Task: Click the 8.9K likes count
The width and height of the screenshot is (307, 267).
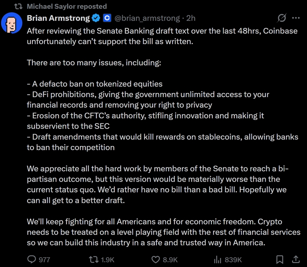Action: pyautogui.click(x=170, y=260)
